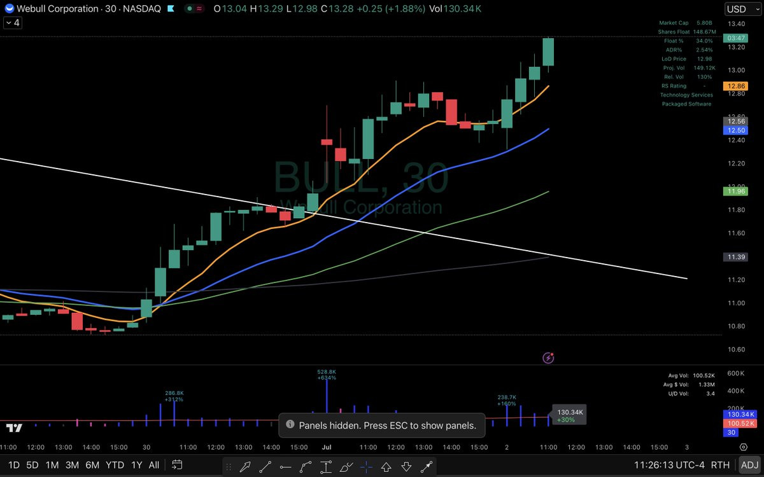Open the Go to date calendar icon
The height and width of the screenshot is (477, 764).
pyautogui.click(x=178, y=465)
